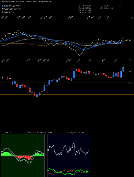Click the 'Pre C: 1619.51' value

85,12
